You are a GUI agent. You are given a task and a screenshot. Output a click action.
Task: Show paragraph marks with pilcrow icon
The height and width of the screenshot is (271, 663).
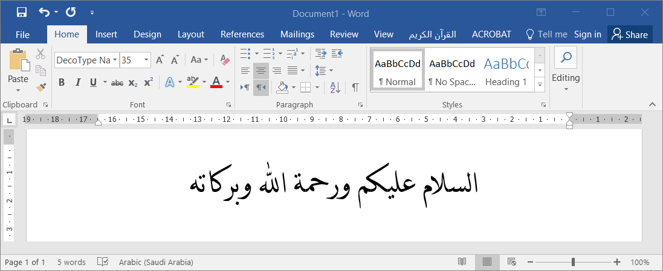click(355, 88)
